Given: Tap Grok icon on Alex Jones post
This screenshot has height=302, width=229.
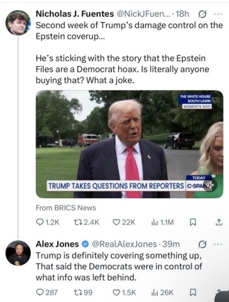Looking at the screenshot, I should coord(203,244).
